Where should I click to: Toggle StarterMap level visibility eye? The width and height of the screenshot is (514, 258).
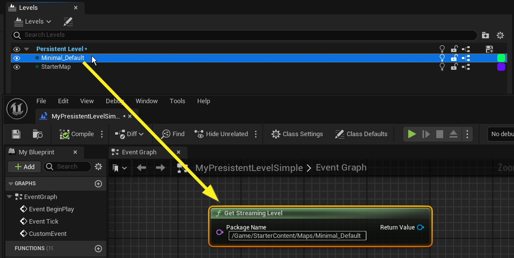coord(17,67)
